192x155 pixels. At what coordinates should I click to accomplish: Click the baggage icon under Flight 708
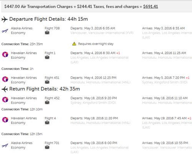[47, 33]
